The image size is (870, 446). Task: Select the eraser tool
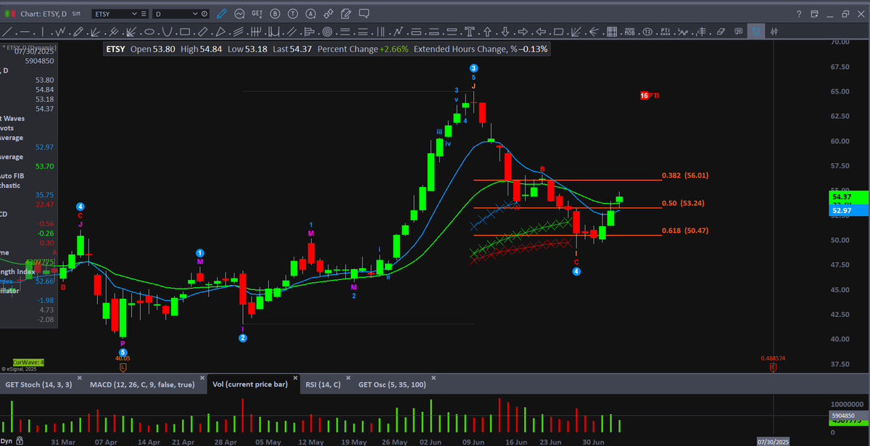[x=720, y=31]
